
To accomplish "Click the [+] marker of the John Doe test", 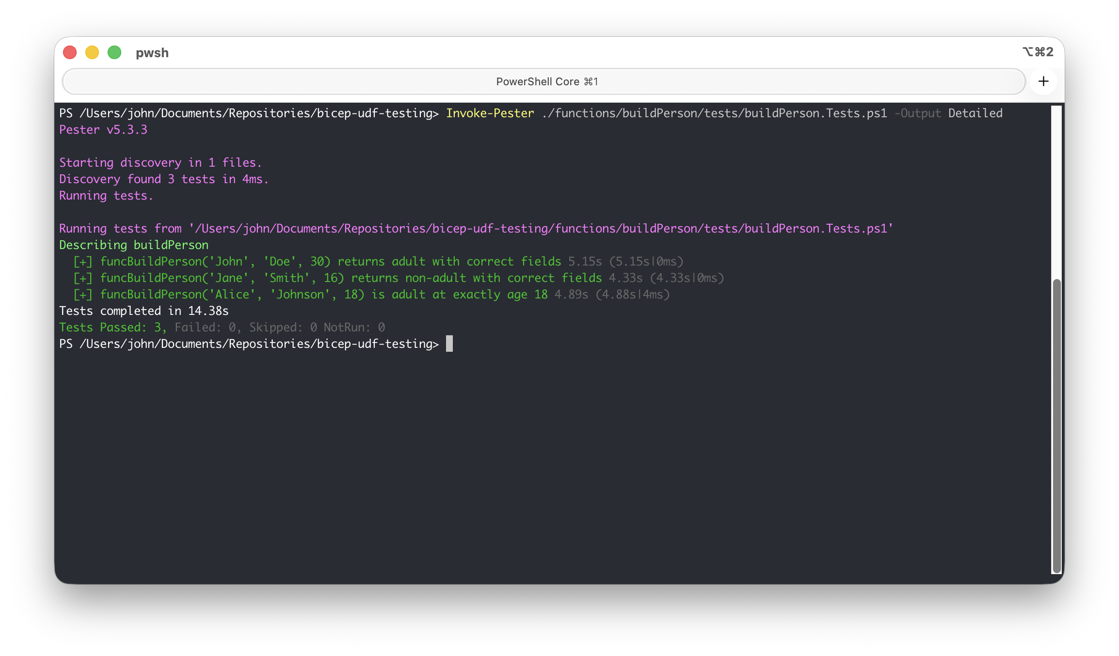I will tap(82, 262).
